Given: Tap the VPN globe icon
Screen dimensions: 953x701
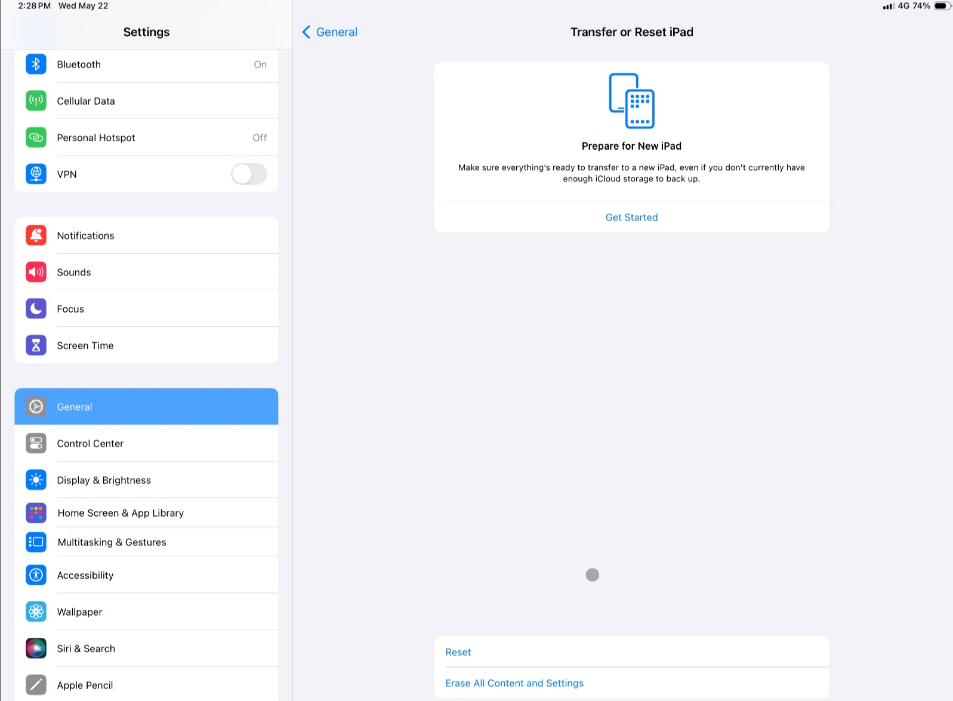Looking at the screenshot, I should tap(36, 174).
